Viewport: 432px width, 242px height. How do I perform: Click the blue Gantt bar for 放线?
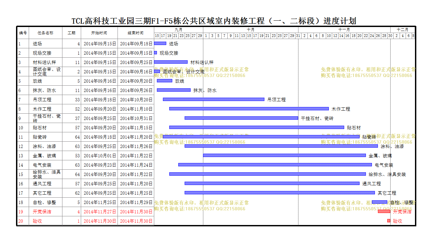tap(165, 81)
